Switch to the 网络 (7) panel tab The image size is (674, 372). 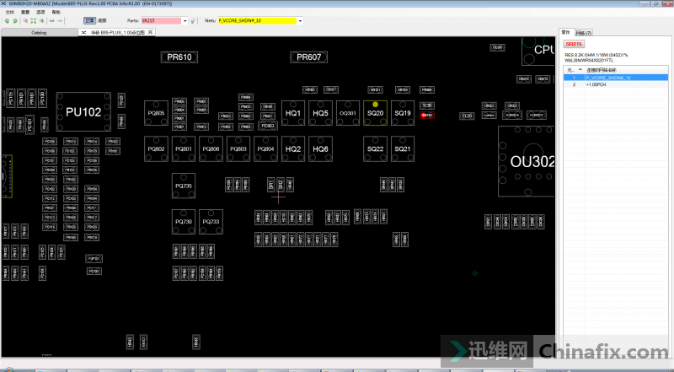tap(584, 33)
